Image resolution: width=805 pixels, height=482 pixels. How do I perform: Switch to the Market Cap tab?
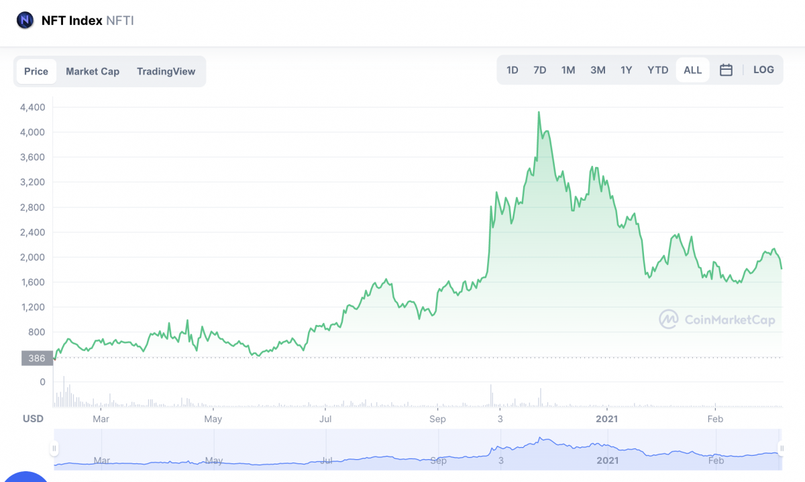pos(93,71)
